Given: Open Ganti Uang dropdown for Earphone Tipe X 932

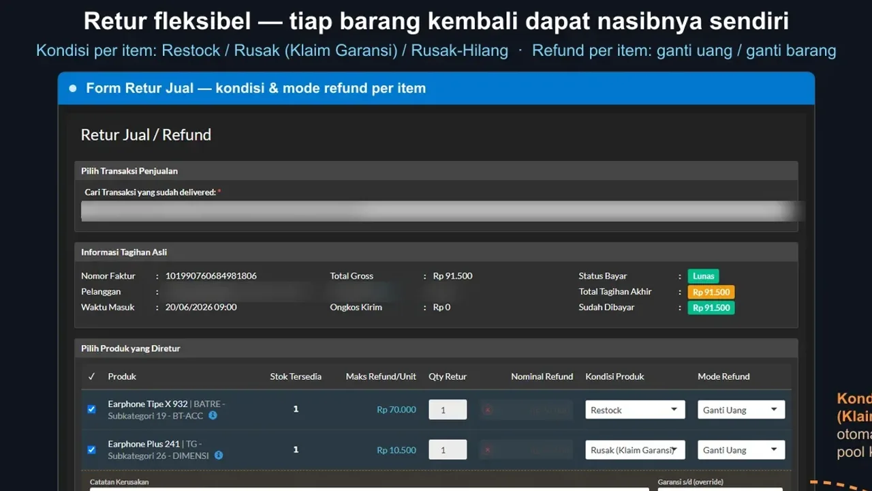Looking at the screenshot, I should [x=741, y=410].
